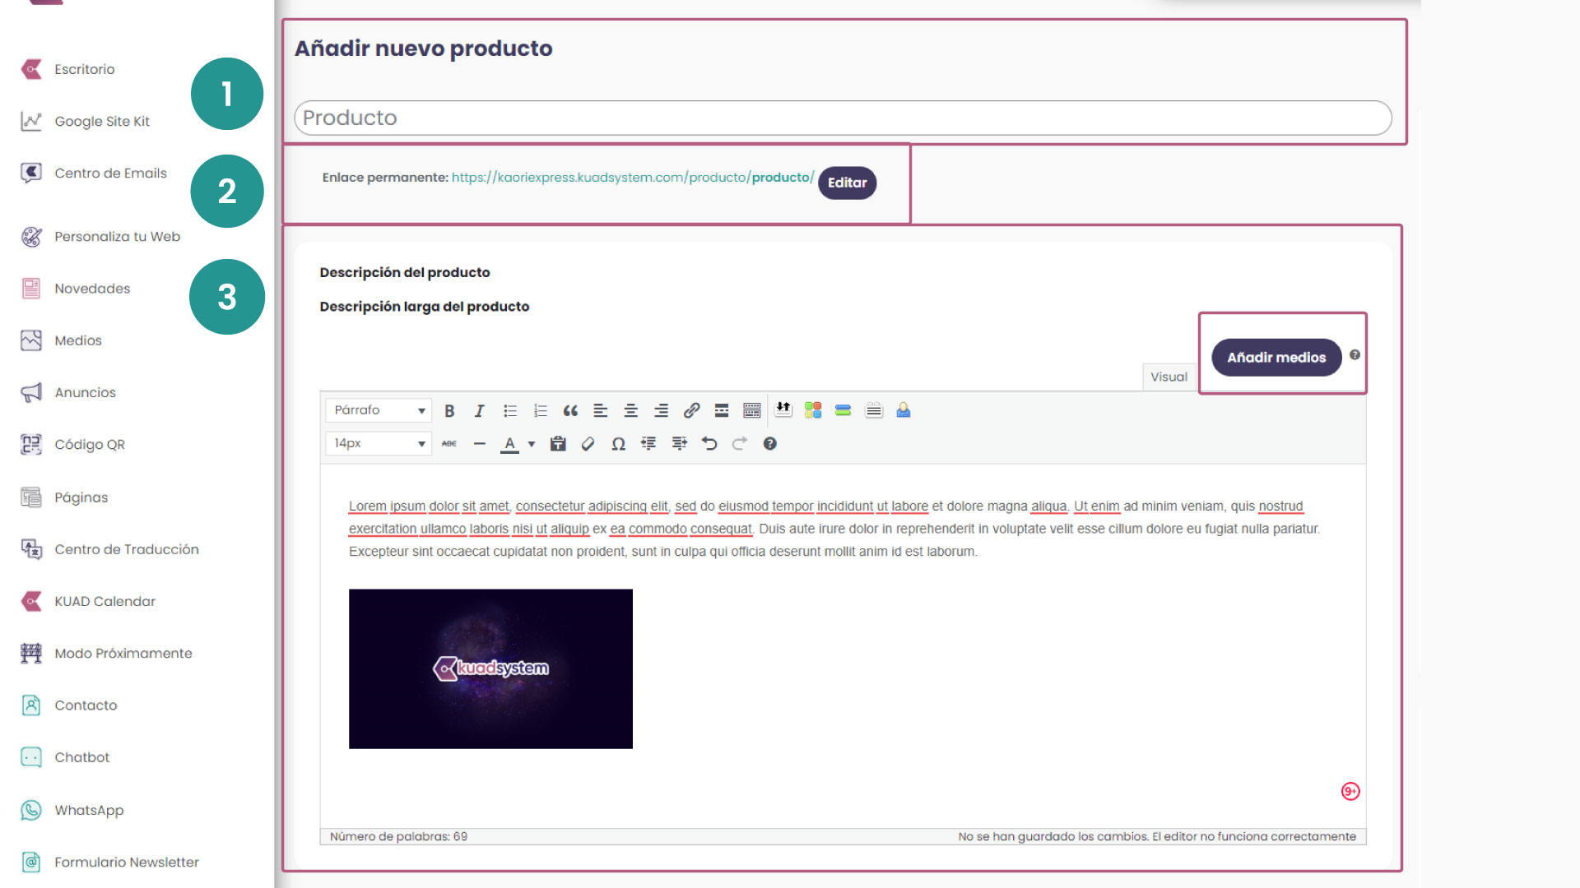Select the kuadsystem image in the editor
The image size is (1580, 888).
[x=490, y=668]
